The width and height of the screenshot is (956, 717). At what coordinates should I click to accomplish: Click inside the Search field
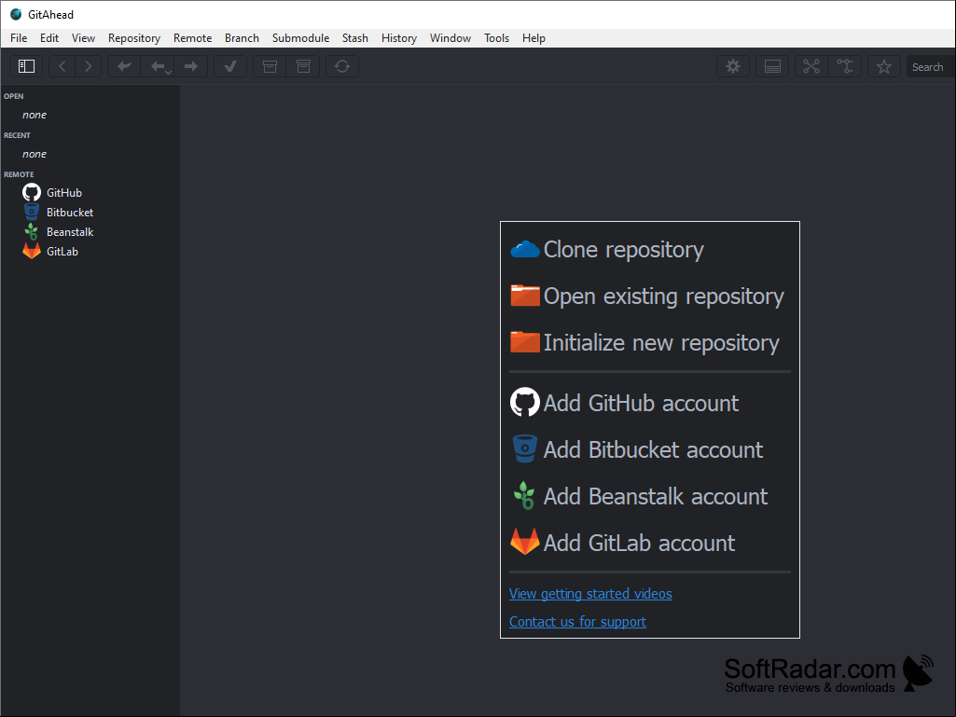click(x=931, y=66)
